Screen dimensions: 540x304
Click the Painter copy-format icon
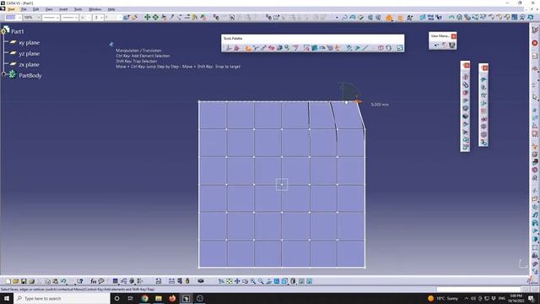127,17
